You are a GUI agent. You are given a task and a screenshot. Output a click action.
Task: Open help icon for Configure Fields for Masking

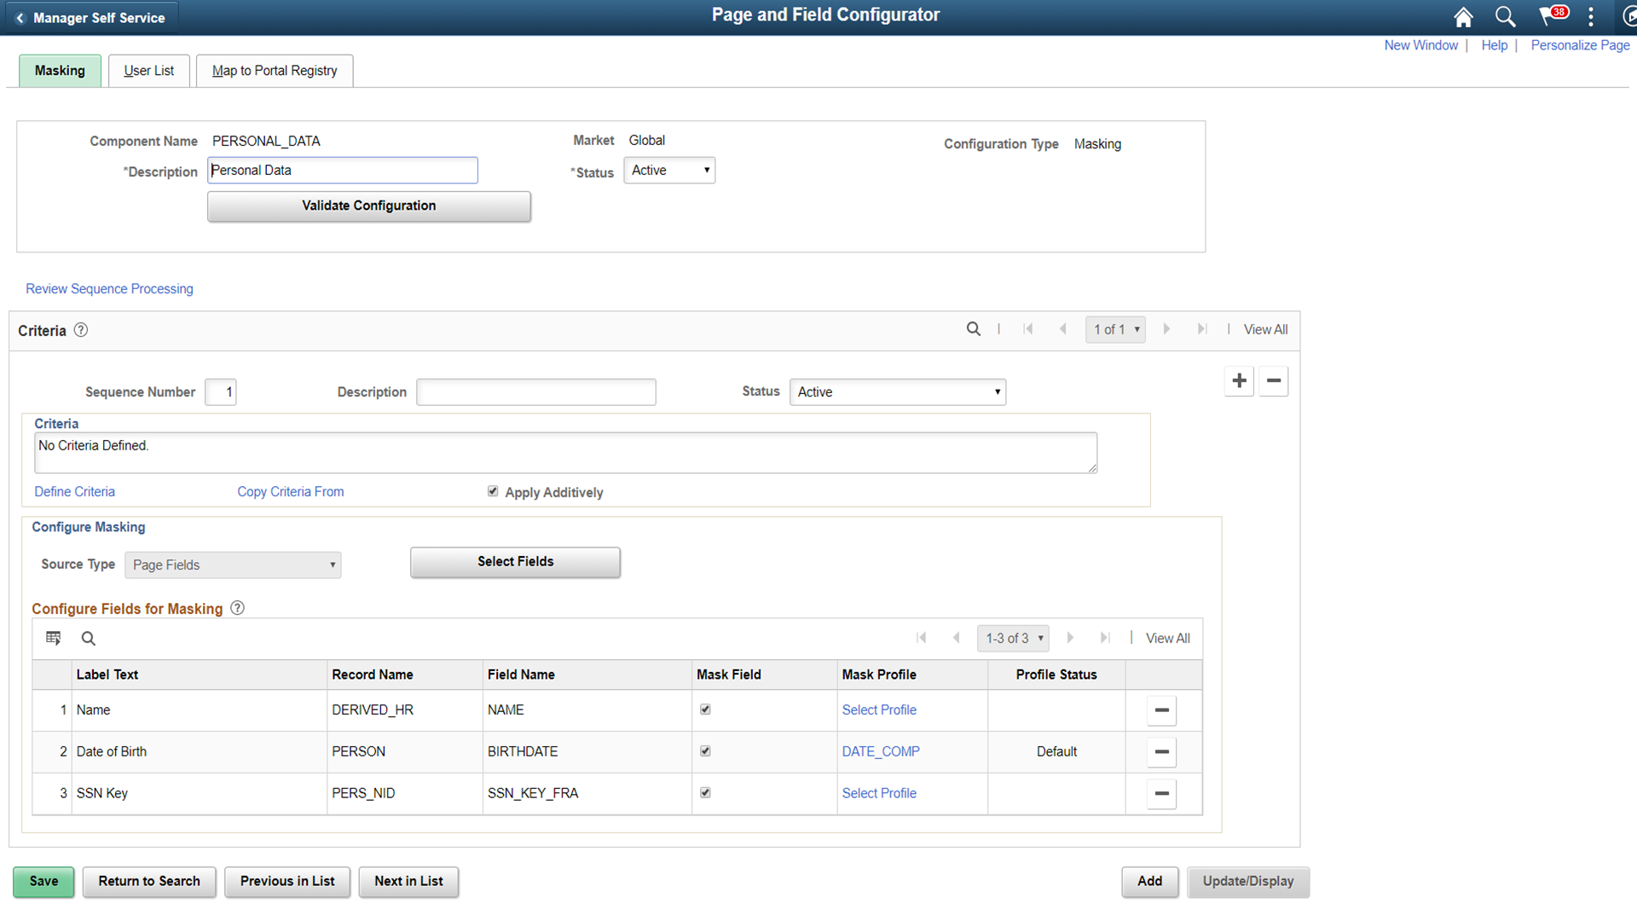[238, 608]
